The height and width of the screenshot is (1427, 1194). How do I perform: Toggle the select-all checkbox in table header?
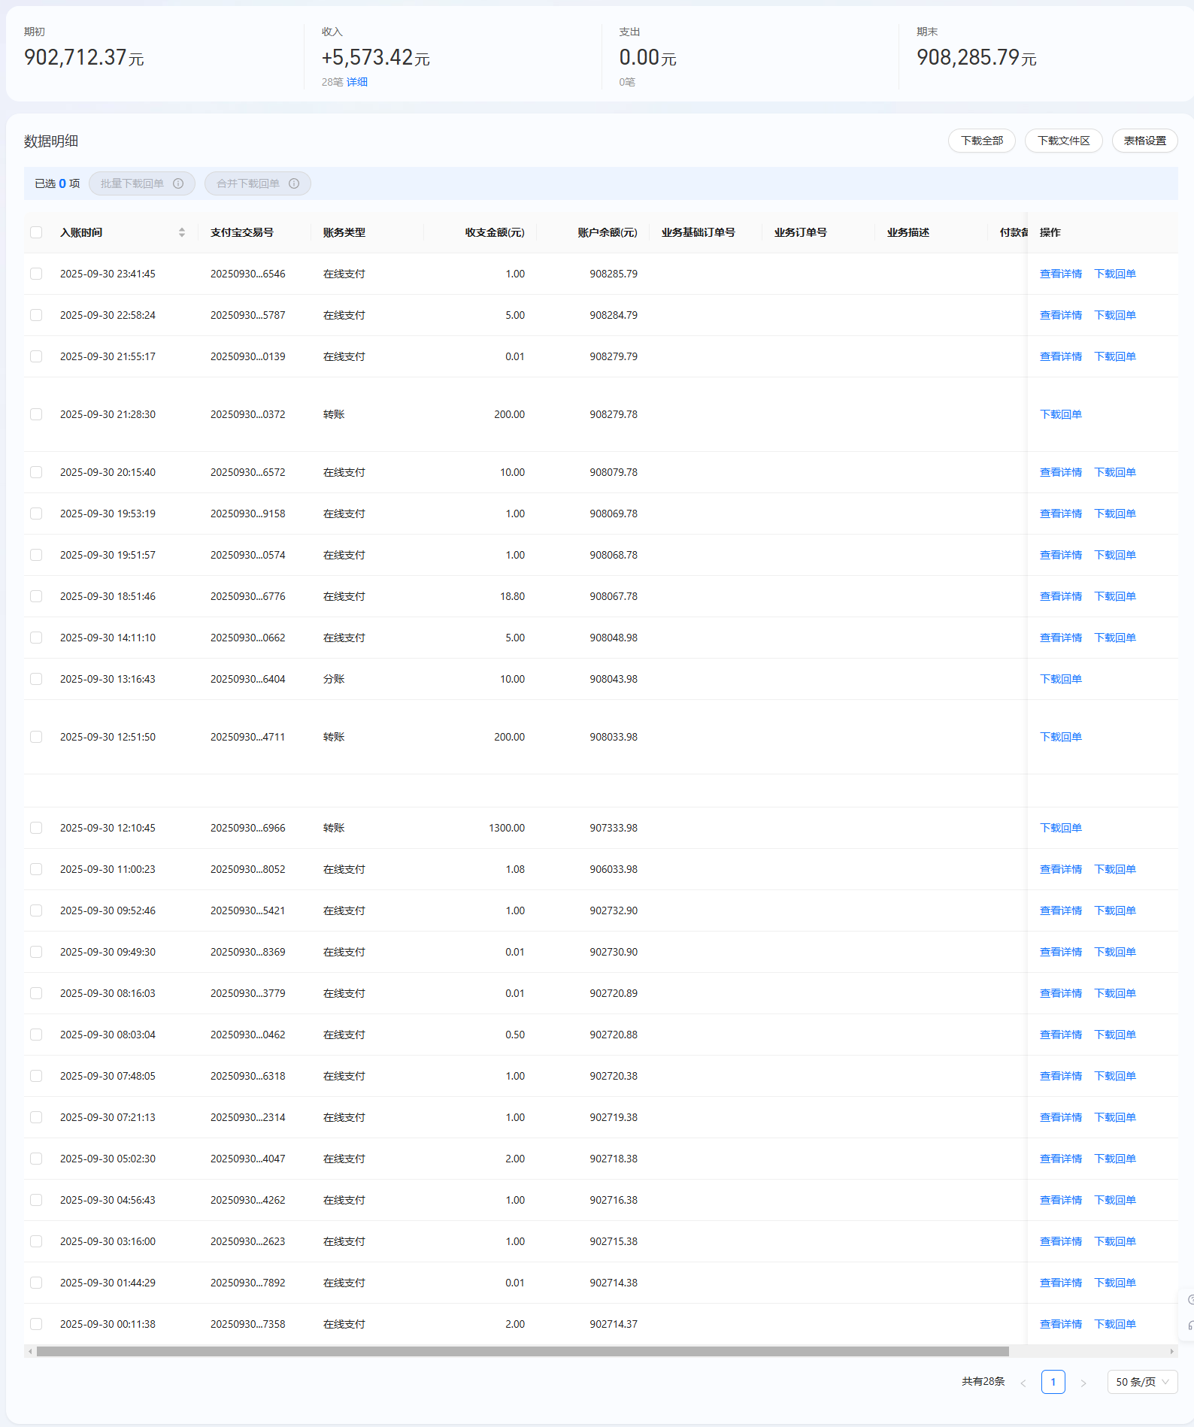36,232
